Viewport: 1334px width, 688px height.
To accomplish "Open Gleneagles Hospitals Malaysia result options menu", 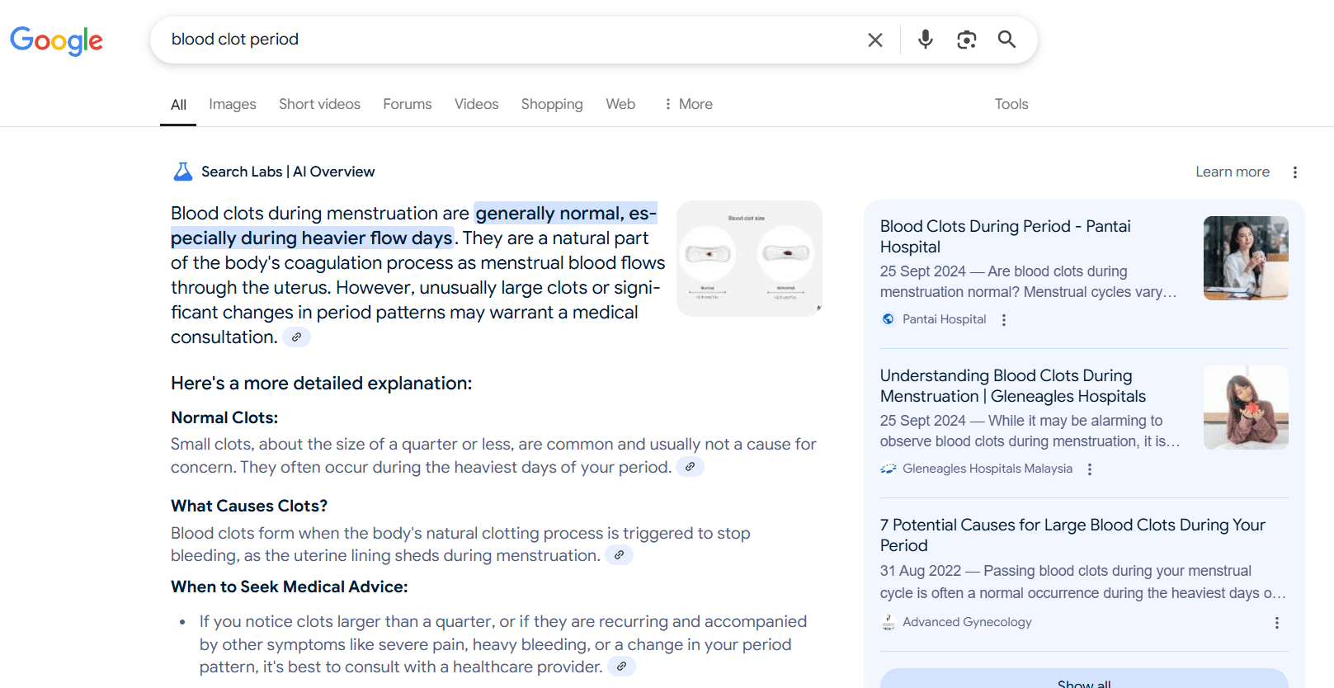I will click(1090, 469).
